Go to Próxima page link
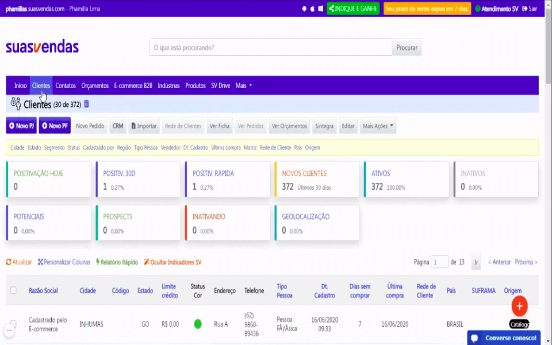The image size is (552, 345). [x=526, y=262]
